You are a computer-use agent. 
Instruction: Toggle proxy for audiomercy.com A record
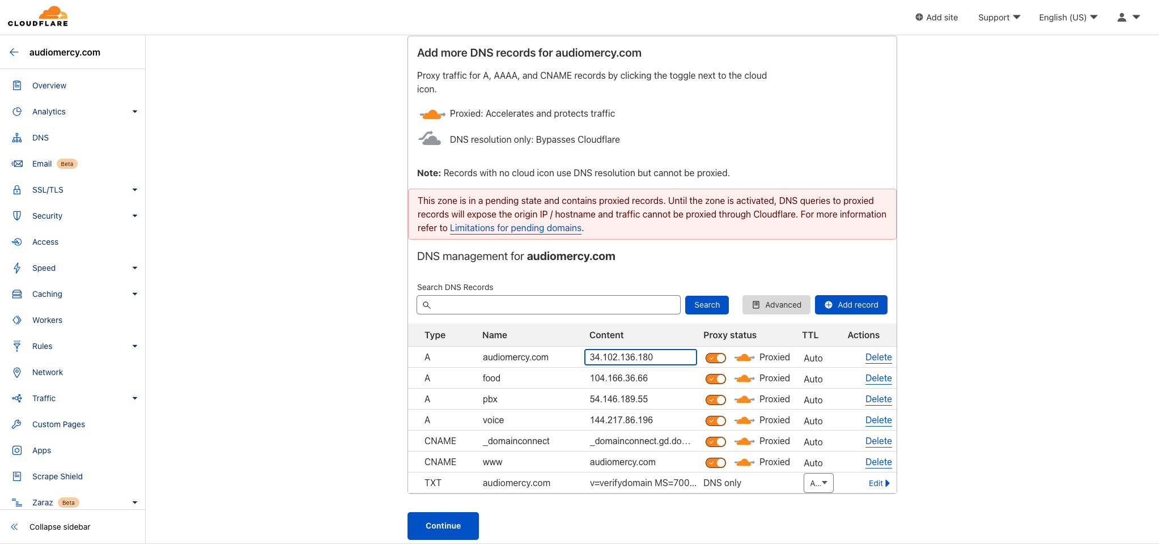click(716, 357)
